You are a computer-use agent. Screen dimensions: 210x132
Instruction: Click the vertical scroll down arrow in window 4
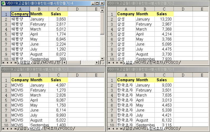click(102, 58)
